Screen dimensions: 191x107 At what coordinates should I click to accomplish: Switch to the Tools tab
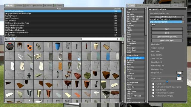coord(130,5)
